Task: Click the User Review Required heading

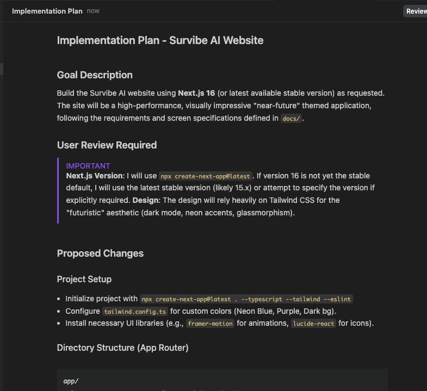Action: 107,145
